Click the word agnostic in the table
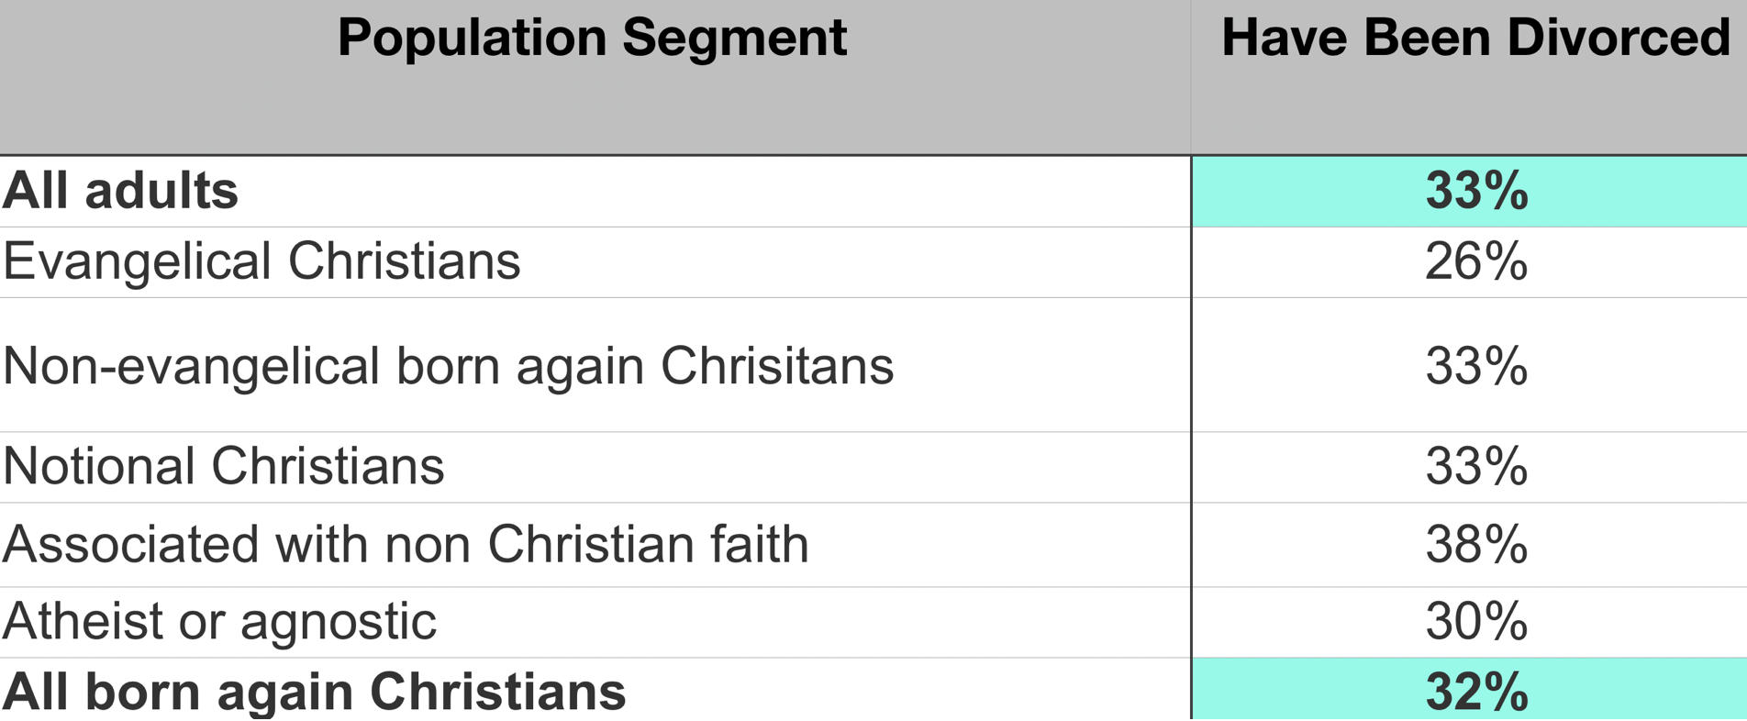 tap(338, 623)
